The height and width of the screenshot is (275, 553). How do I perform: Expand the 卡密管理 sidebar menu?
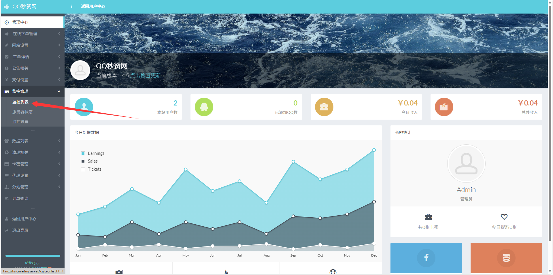33,164
